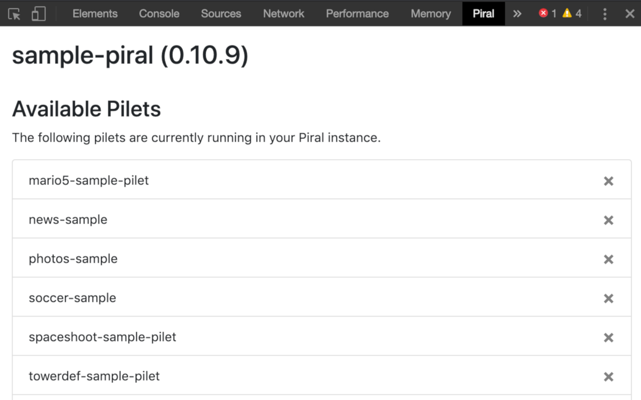Open the customize DevTools three-dot menu
This screenshot has width=641, height=400.
pos(605,13)
